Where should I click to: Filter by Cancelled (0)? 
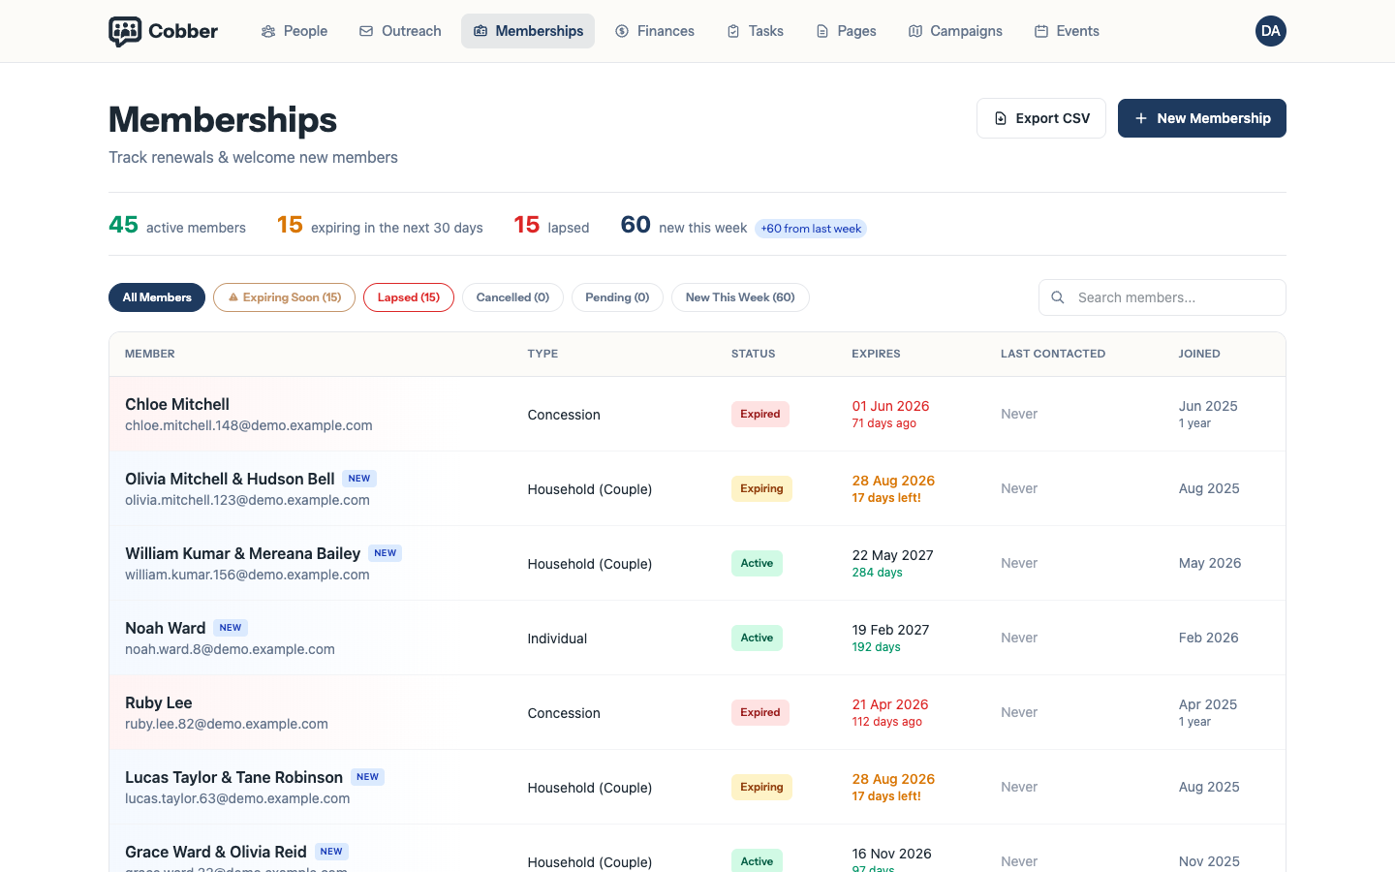click(x=512, y=297)
